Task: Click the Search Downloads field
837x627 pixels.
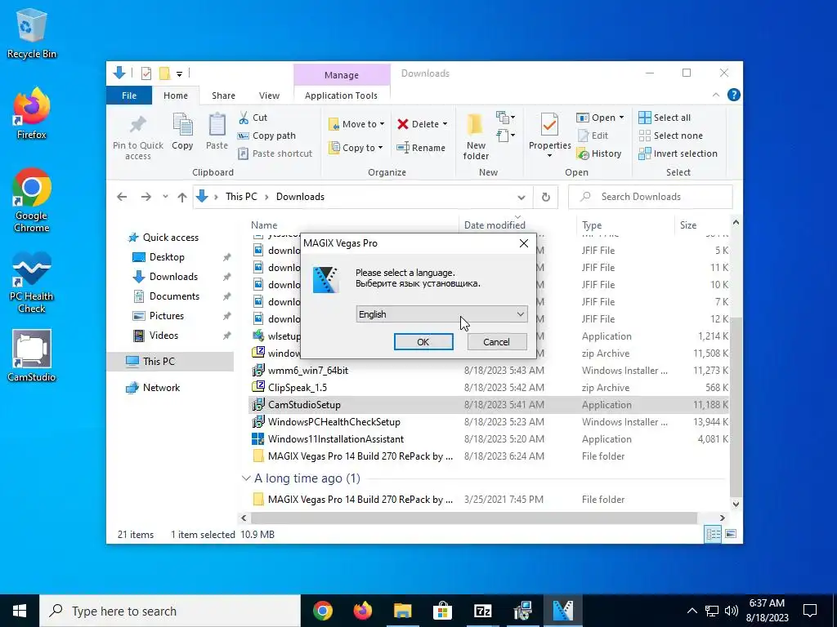Action: pos(650,197)
